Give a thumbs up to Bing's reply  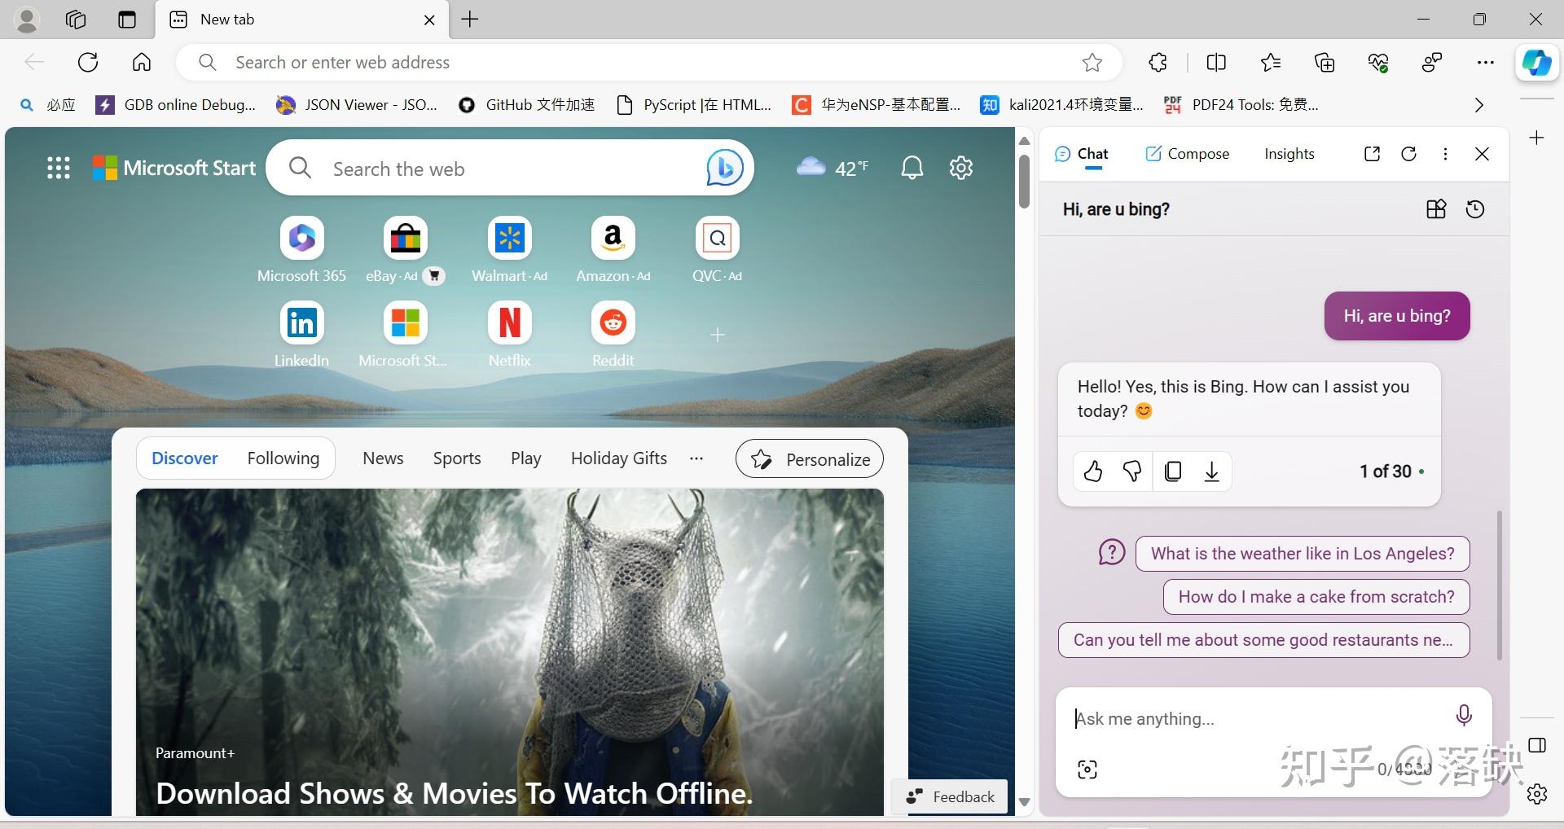pos(1092,472)
